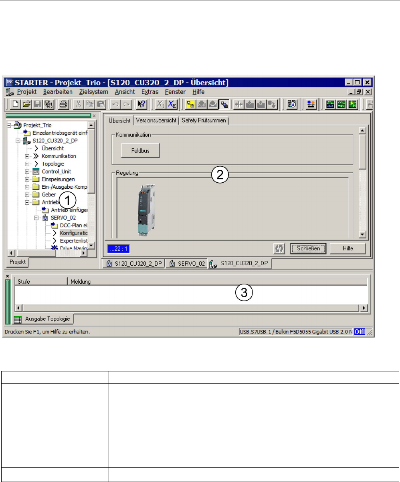Click the toolbar icon showing two people figures

(311, 104)
